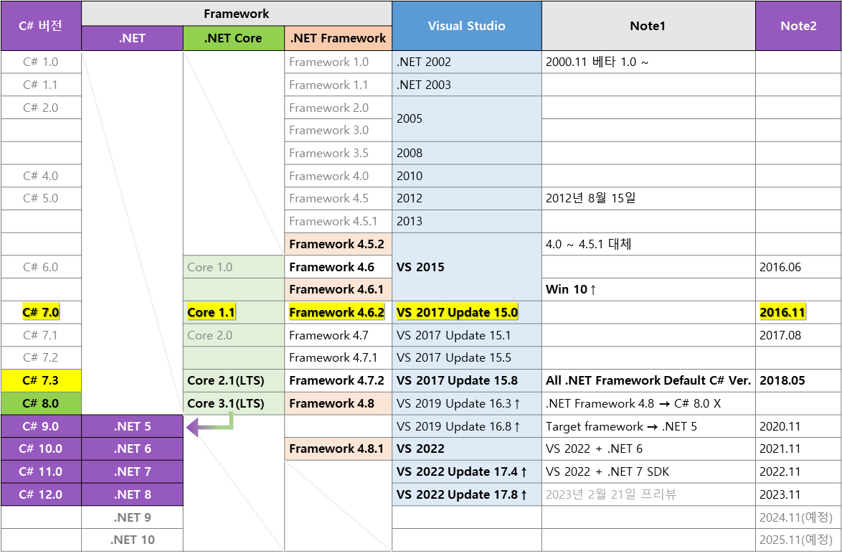Click the '.NET 8' cell
The height and width of the screenshot is (554, 842).
(132, 494)
